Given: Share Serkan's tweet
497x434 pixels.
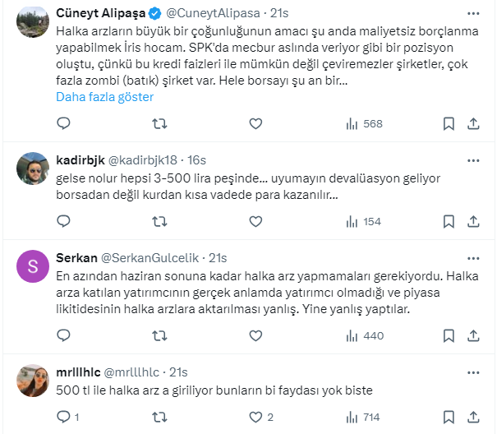Looking at the screenshot, I should [473, 335].
